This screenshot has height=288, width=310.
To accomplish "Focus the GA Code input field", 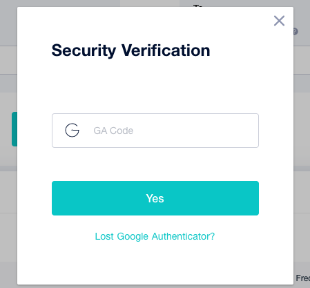I will click(155, 131).
